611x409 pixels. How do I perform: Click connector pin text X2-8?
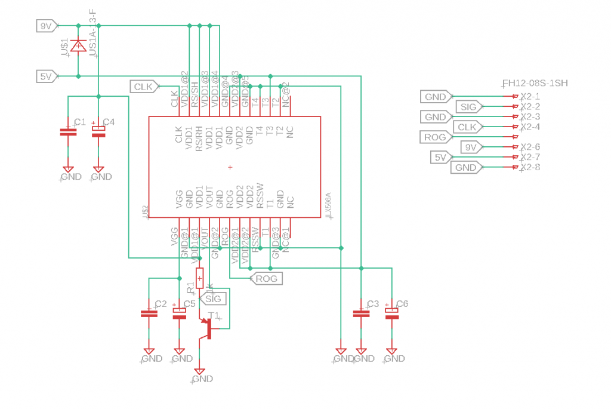point(530,167)
